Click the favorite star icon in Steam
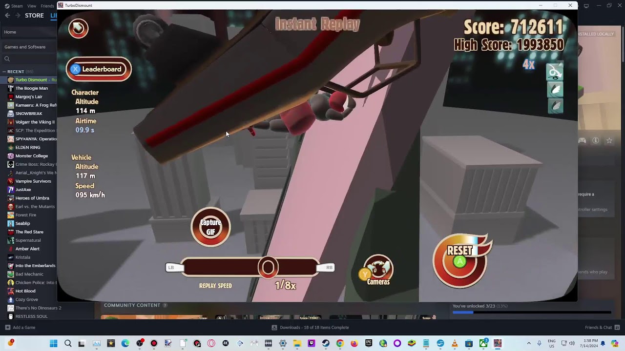The image size is (625, 351). (609, 140)
